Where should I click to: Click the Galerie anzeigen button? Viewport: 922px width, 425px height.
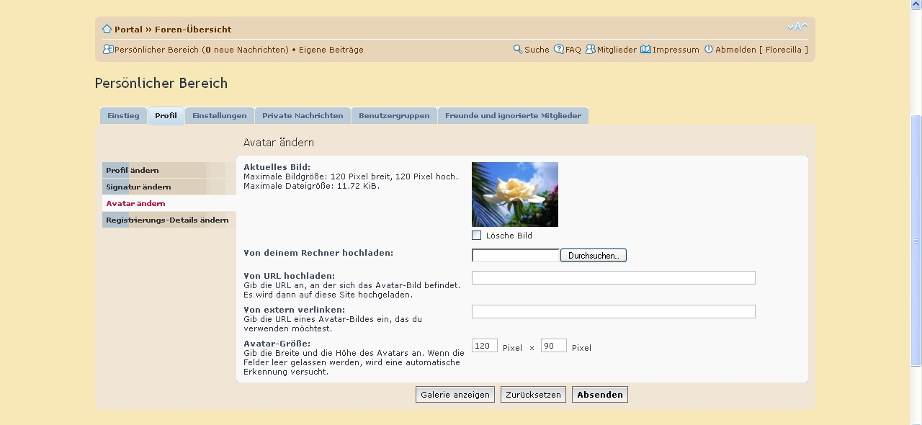pos(455,395)
